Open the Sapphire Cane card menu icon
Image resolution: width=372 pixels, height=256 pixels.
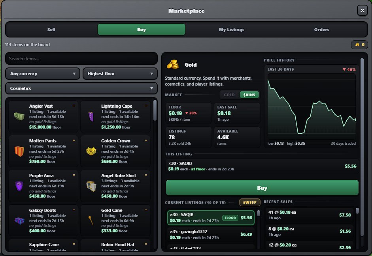(x=74, y=244)
